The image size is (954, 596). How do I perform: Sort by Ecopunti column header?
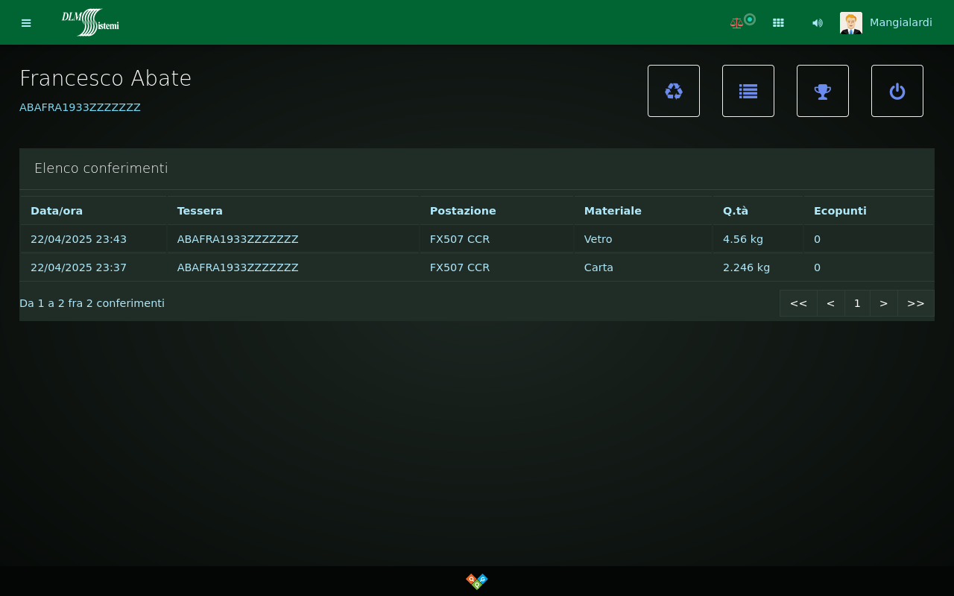[840, 211]
